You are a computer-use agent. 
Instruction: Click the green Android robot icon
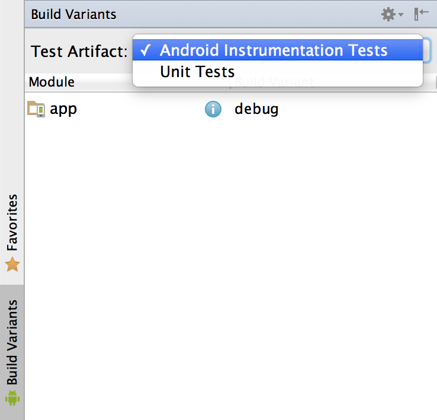pyautogui.click(x=12, y=396)
